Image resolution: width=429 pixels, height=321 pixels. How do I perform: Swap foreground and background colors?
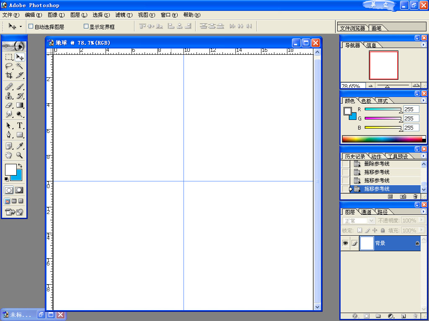pos(20,166)
